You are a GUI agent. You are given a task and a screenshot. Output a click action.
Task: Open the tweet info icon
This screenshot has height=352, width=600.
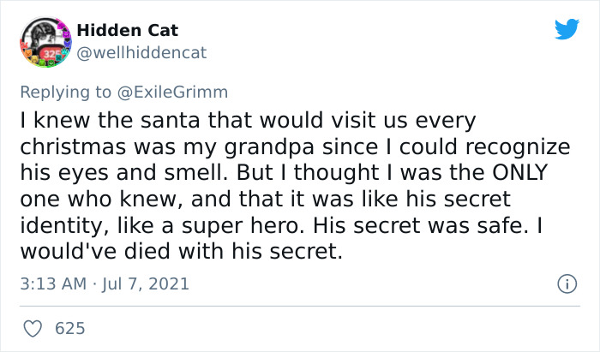pos(565,283)
